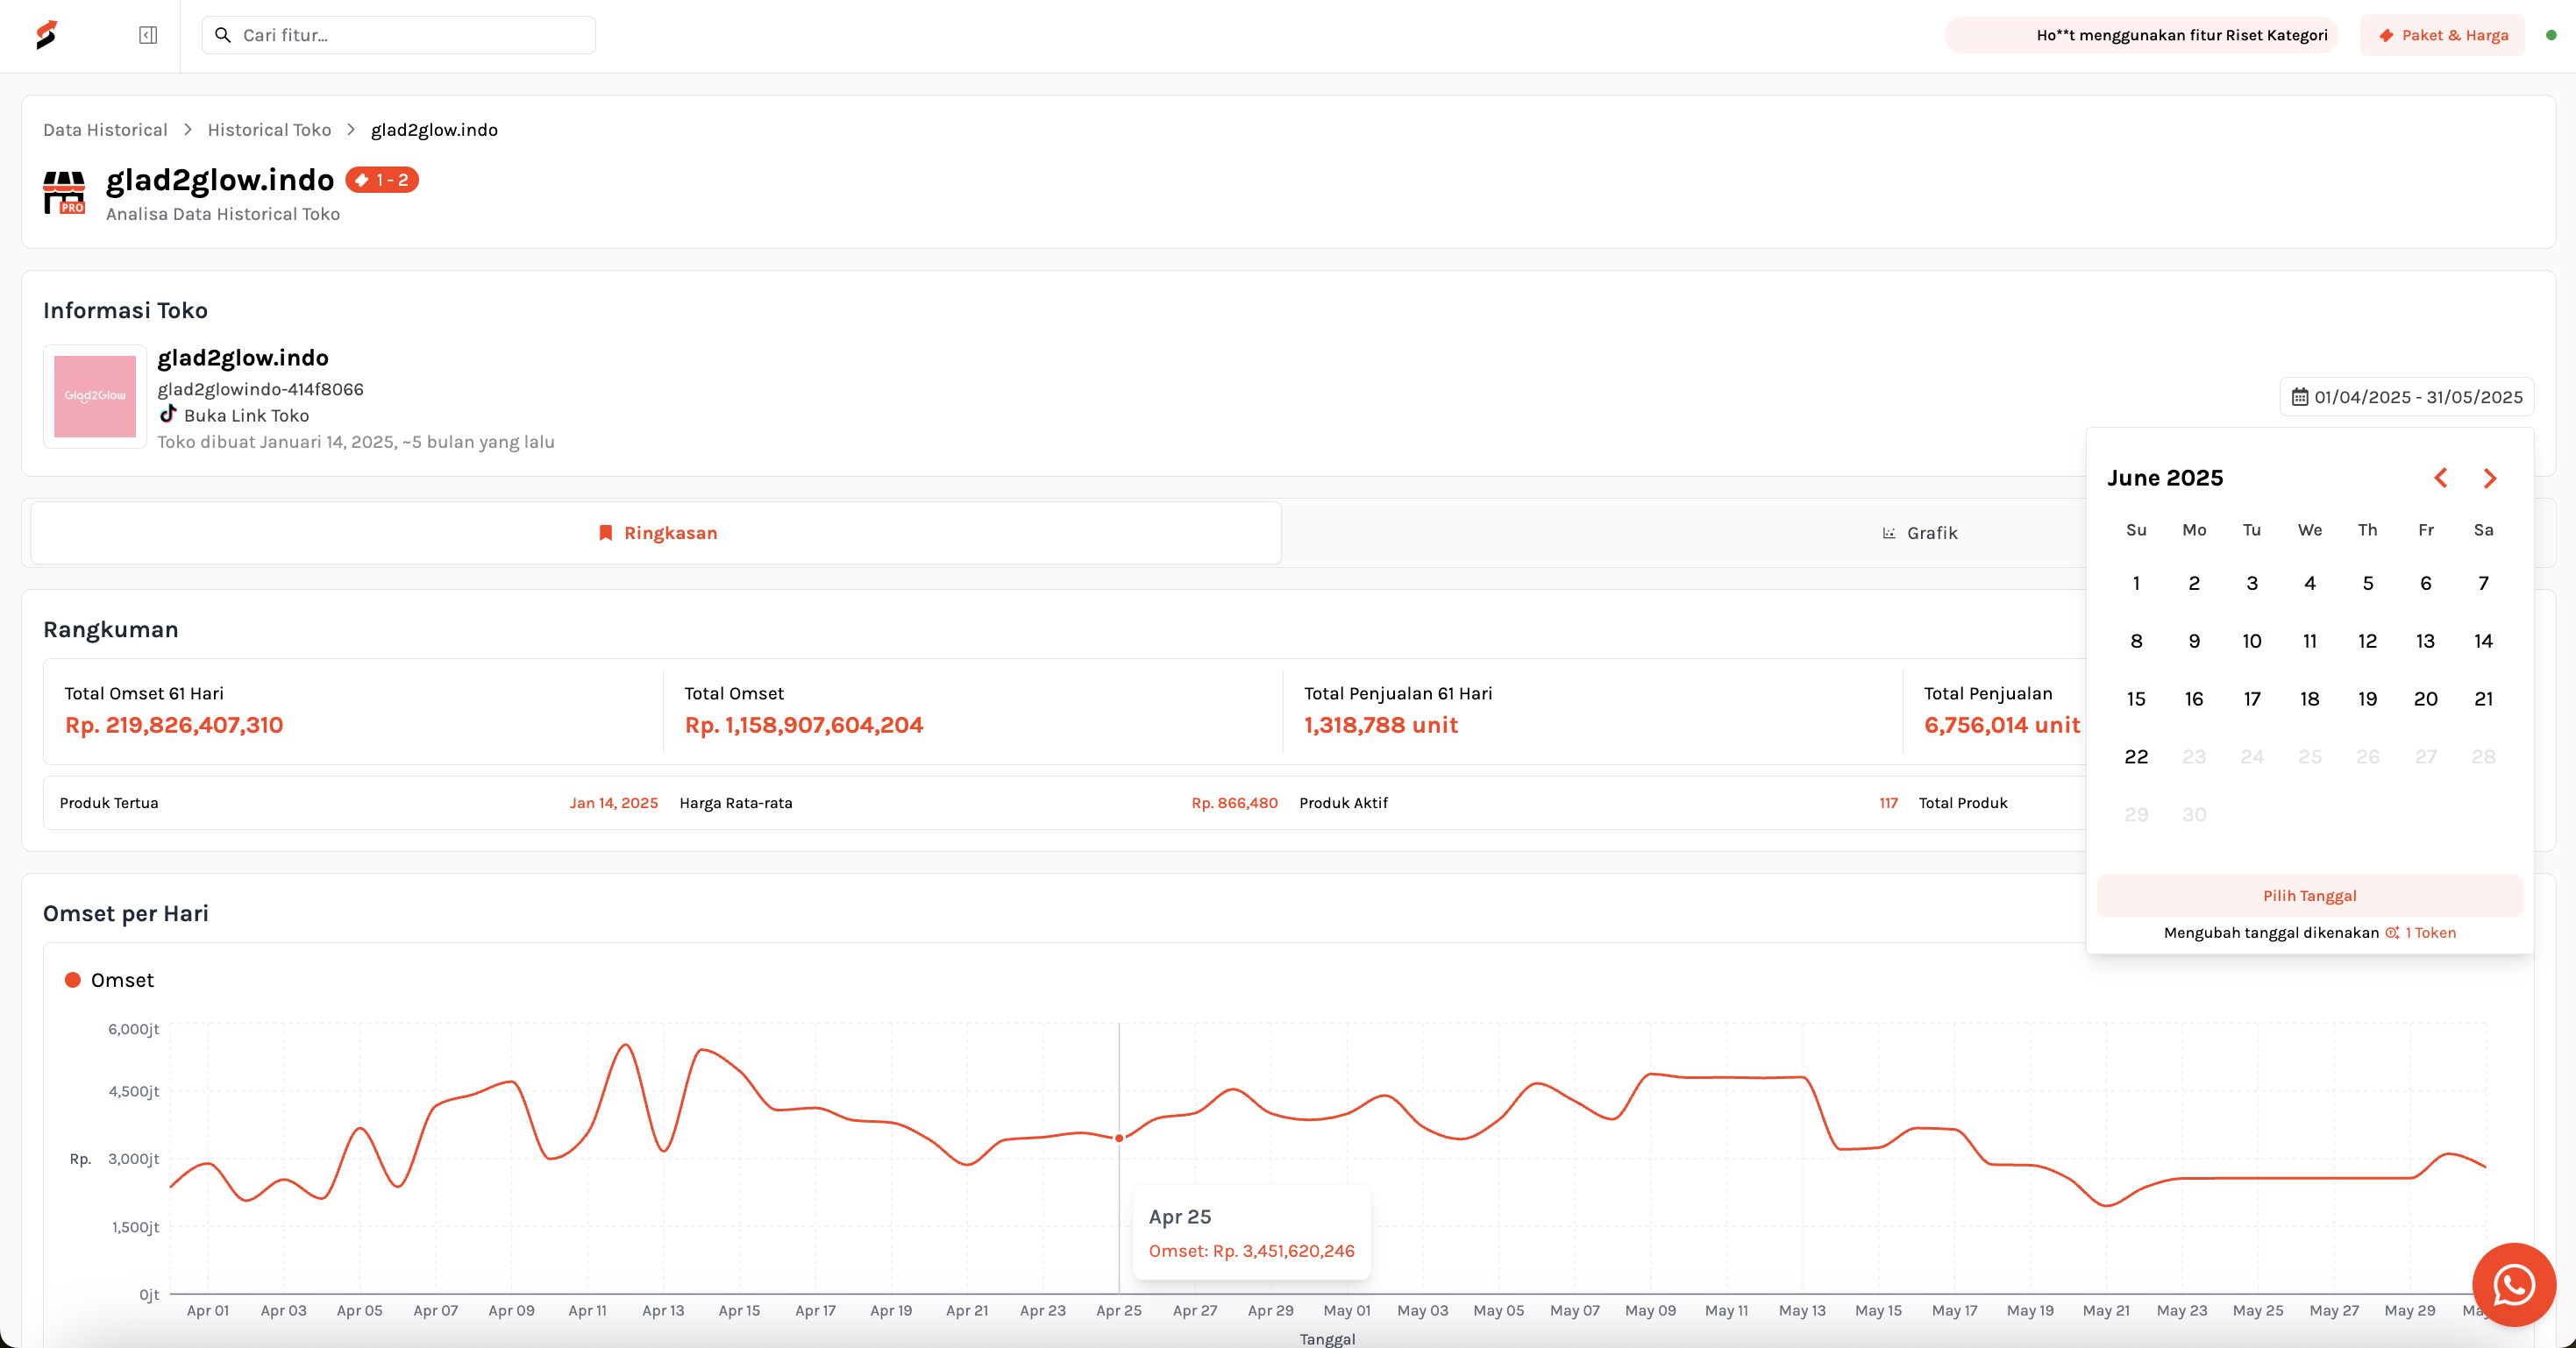Collapse the sidebar panel icon

(148, 35)
